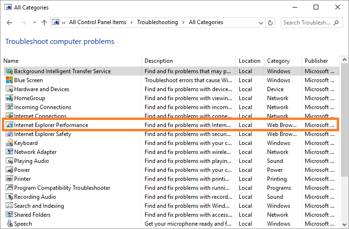349x229 pixels.
Task: Expand the breadcrumb overflow chevrons
Action: tap(64, 23)
